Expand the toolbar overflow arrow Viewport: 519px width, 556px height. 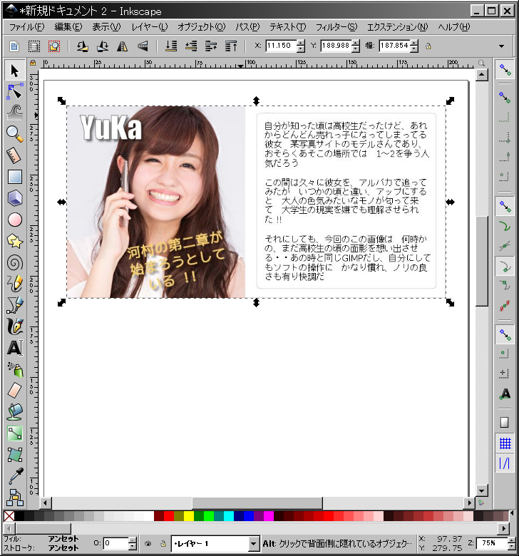[501, 46]
